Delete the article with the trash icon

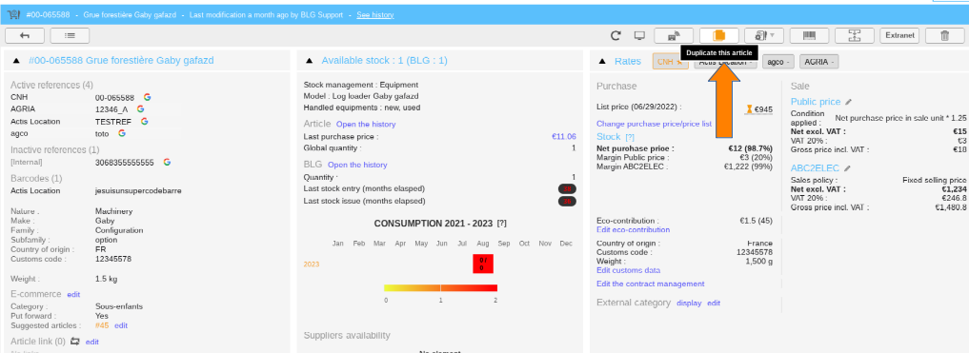944,35
